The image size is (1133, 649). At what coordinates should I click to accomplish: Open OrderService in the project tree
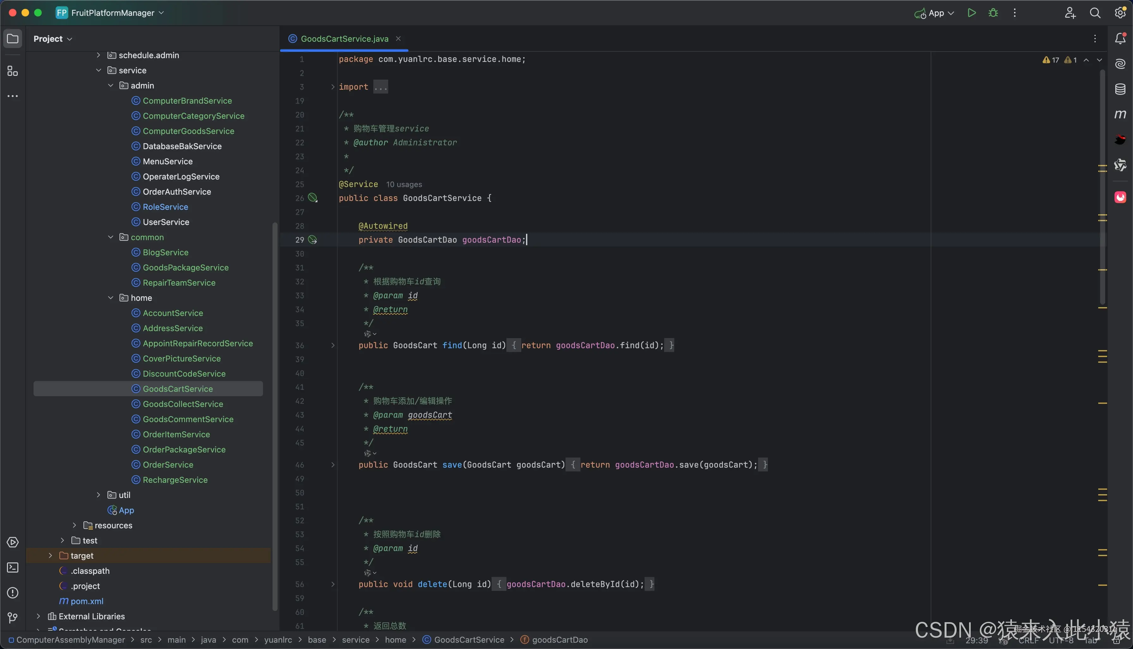168,464
